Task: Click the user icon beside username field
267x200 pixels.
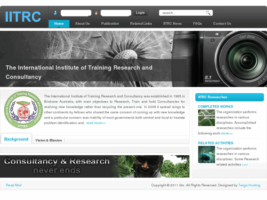Action: [x=55, y=13]
